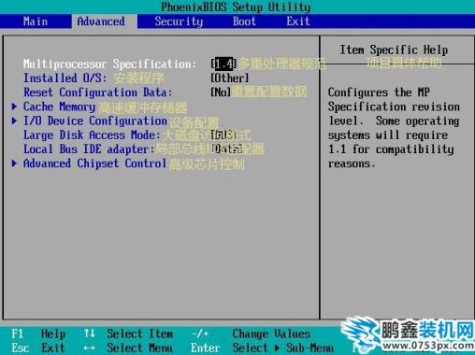This screenshot has width=475, height=355.
Task: Click Multiprocessor Specification label
Action: pos(109,64)
